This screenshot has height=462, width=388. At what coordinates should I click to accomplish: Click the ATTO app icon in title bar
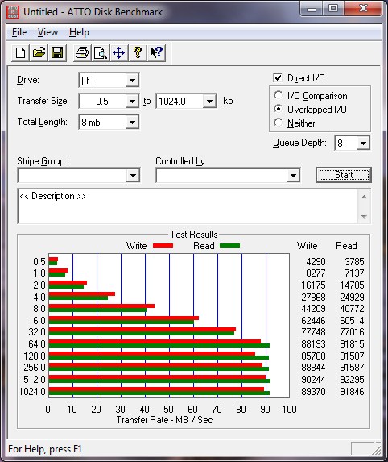tap(13, 12)
